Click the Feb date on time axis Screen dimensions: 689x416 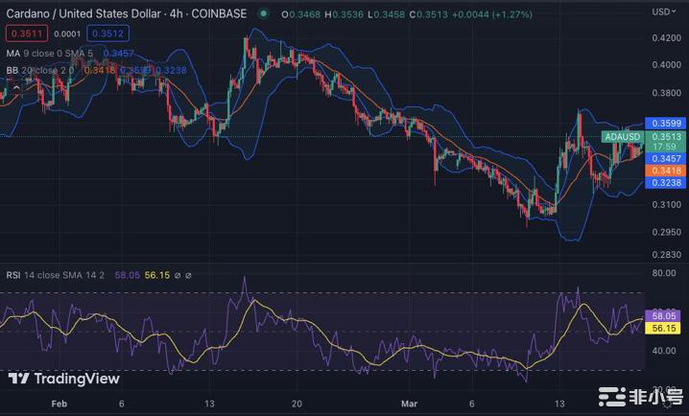tap(59, 404)
